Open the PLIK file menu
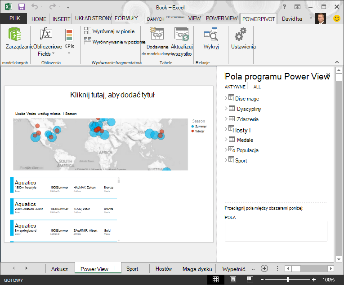 (15, 18)
